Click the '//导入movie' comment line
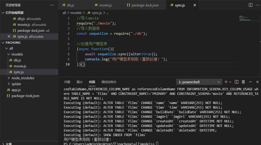This screenshot has width=261, height=145. tap(88, 18)
